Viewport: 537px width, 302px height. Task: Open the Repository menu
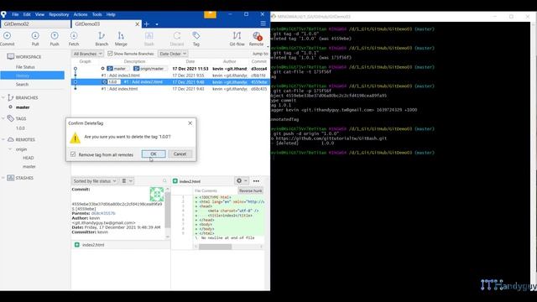pyautogui.click(x=59, y=14)
